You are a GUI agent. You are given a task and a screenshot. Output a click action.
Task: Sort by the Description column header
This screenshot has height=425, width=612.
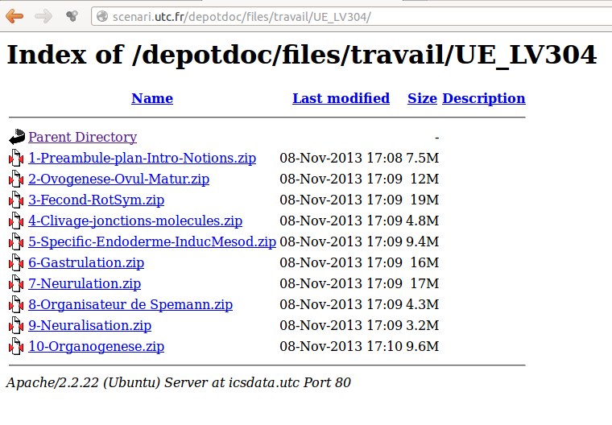[x=484, y=98]
